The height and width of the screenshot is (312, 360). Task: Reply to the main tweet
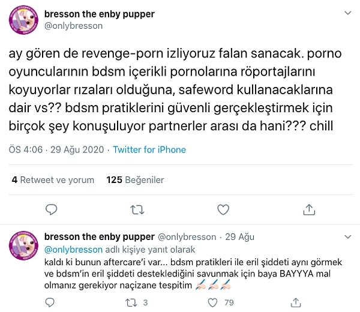click(52, 209)
